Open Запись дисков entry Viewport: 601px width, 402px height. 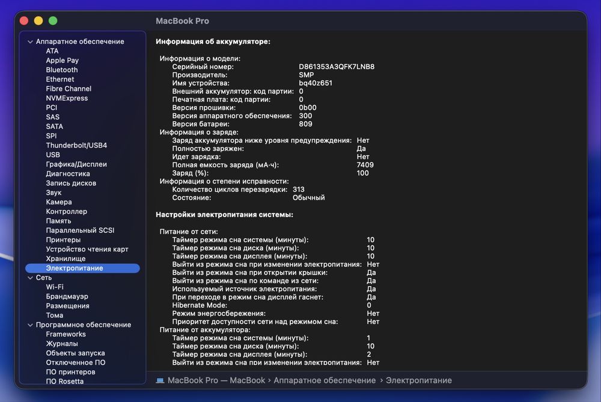point(71,183)
